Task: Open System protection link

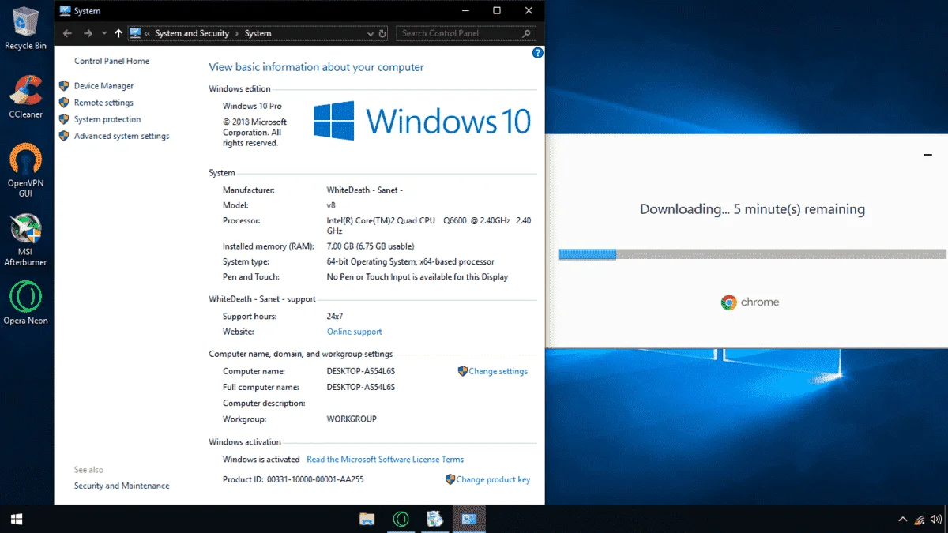Action: point(107,119)
